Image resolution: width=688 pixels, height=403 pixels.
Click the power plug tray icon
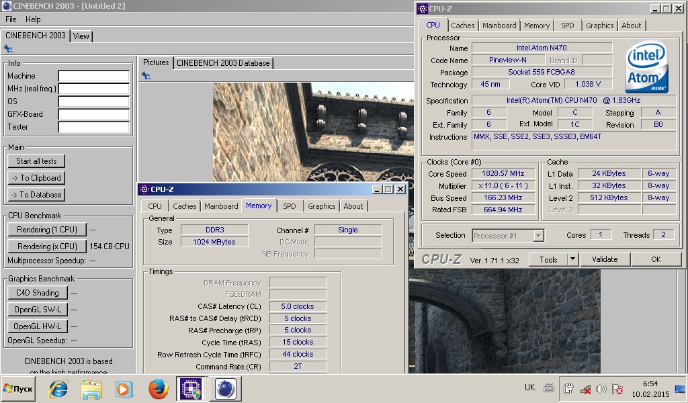[x=568, y=389]
